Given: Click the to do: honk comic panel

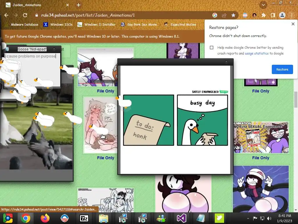Looking at the screenshot, I should point(148,120).
